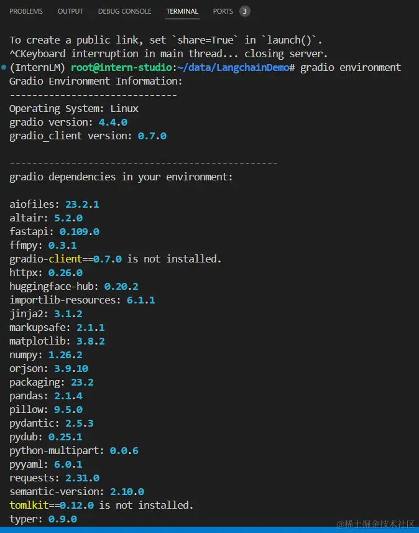This screenshot has width=419, height=533.
Task: Click the ~/data/LangchainDemo path
Action: (x=233, y=67)
